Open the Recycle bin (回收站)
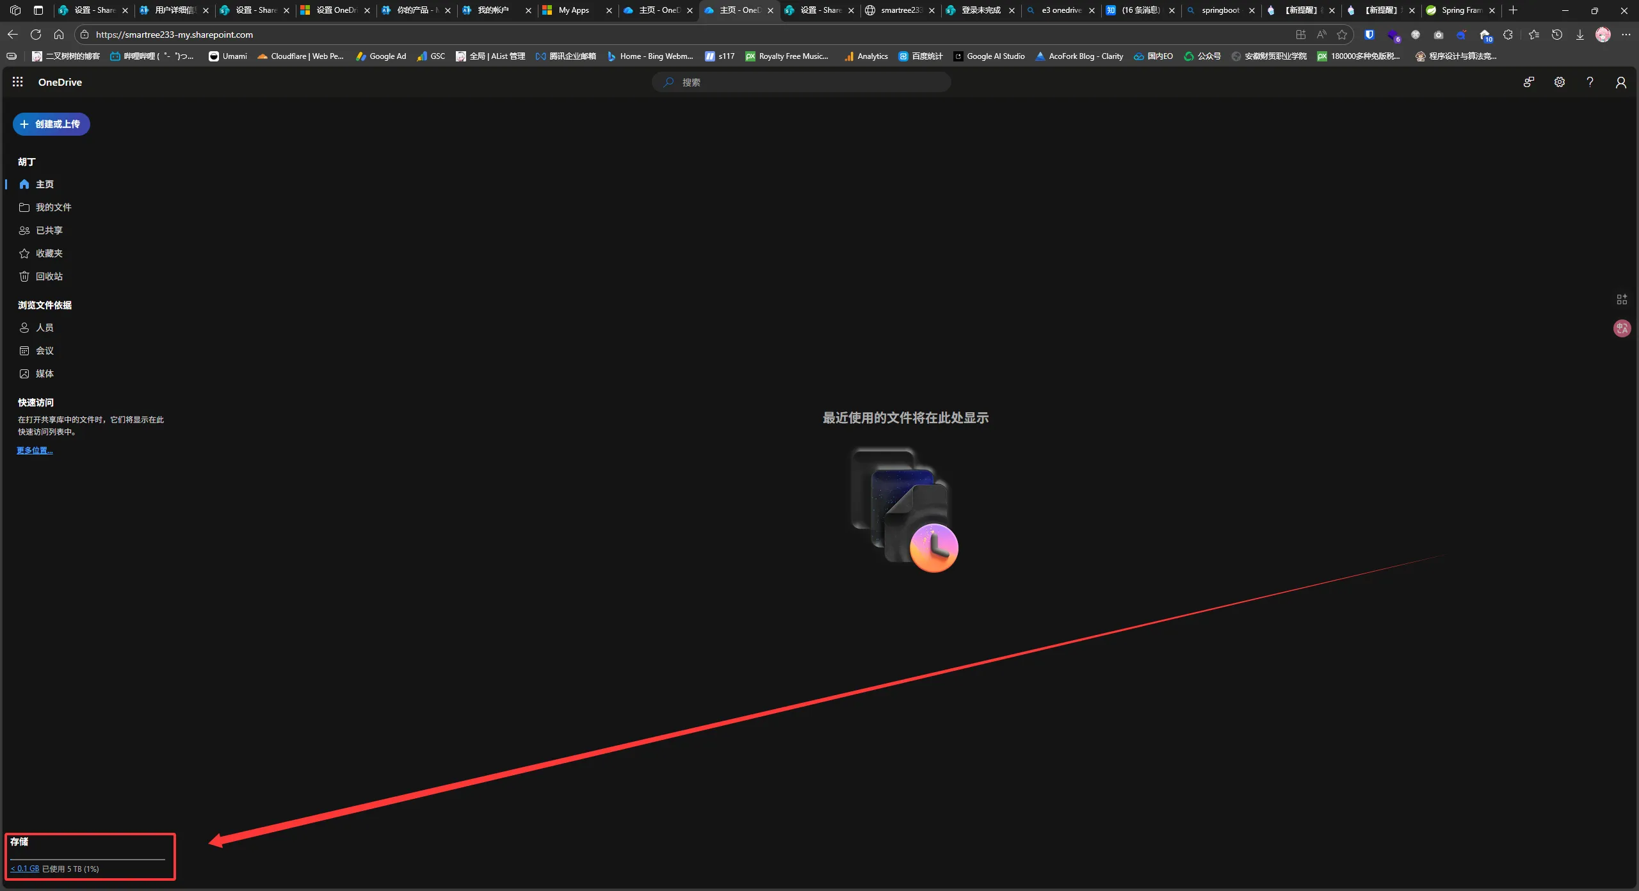The width and height of the screenshot is (1639, 891). point(49,277)
